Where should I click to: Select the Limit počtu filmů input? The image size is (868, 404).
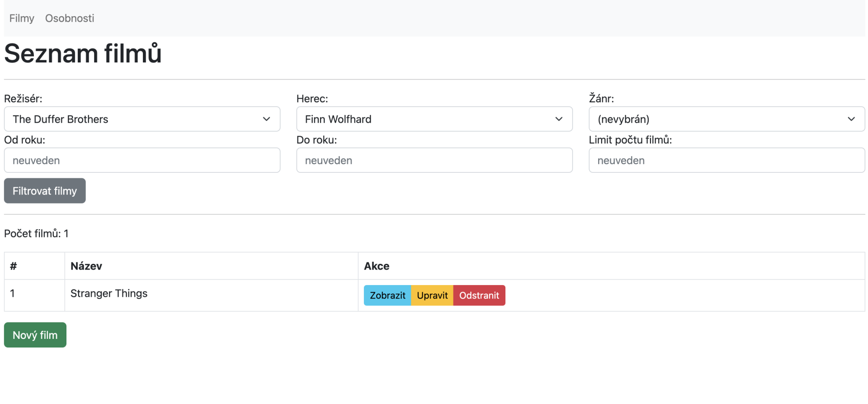pyautogui.click(x=726, y=160)
